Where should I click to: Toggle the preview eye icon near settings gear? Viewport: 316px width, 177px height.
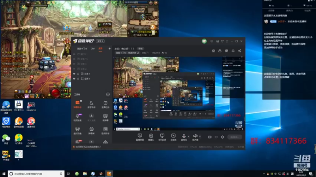(216, 137)
